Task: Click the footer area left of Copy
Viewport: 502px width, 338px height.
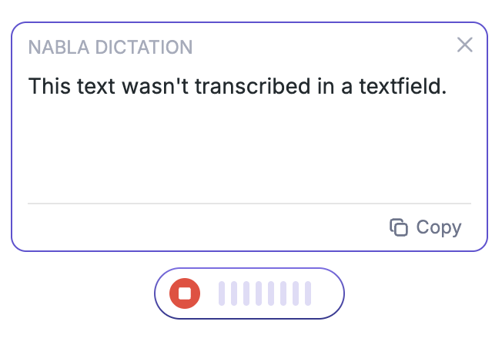Action: (205, 228)
